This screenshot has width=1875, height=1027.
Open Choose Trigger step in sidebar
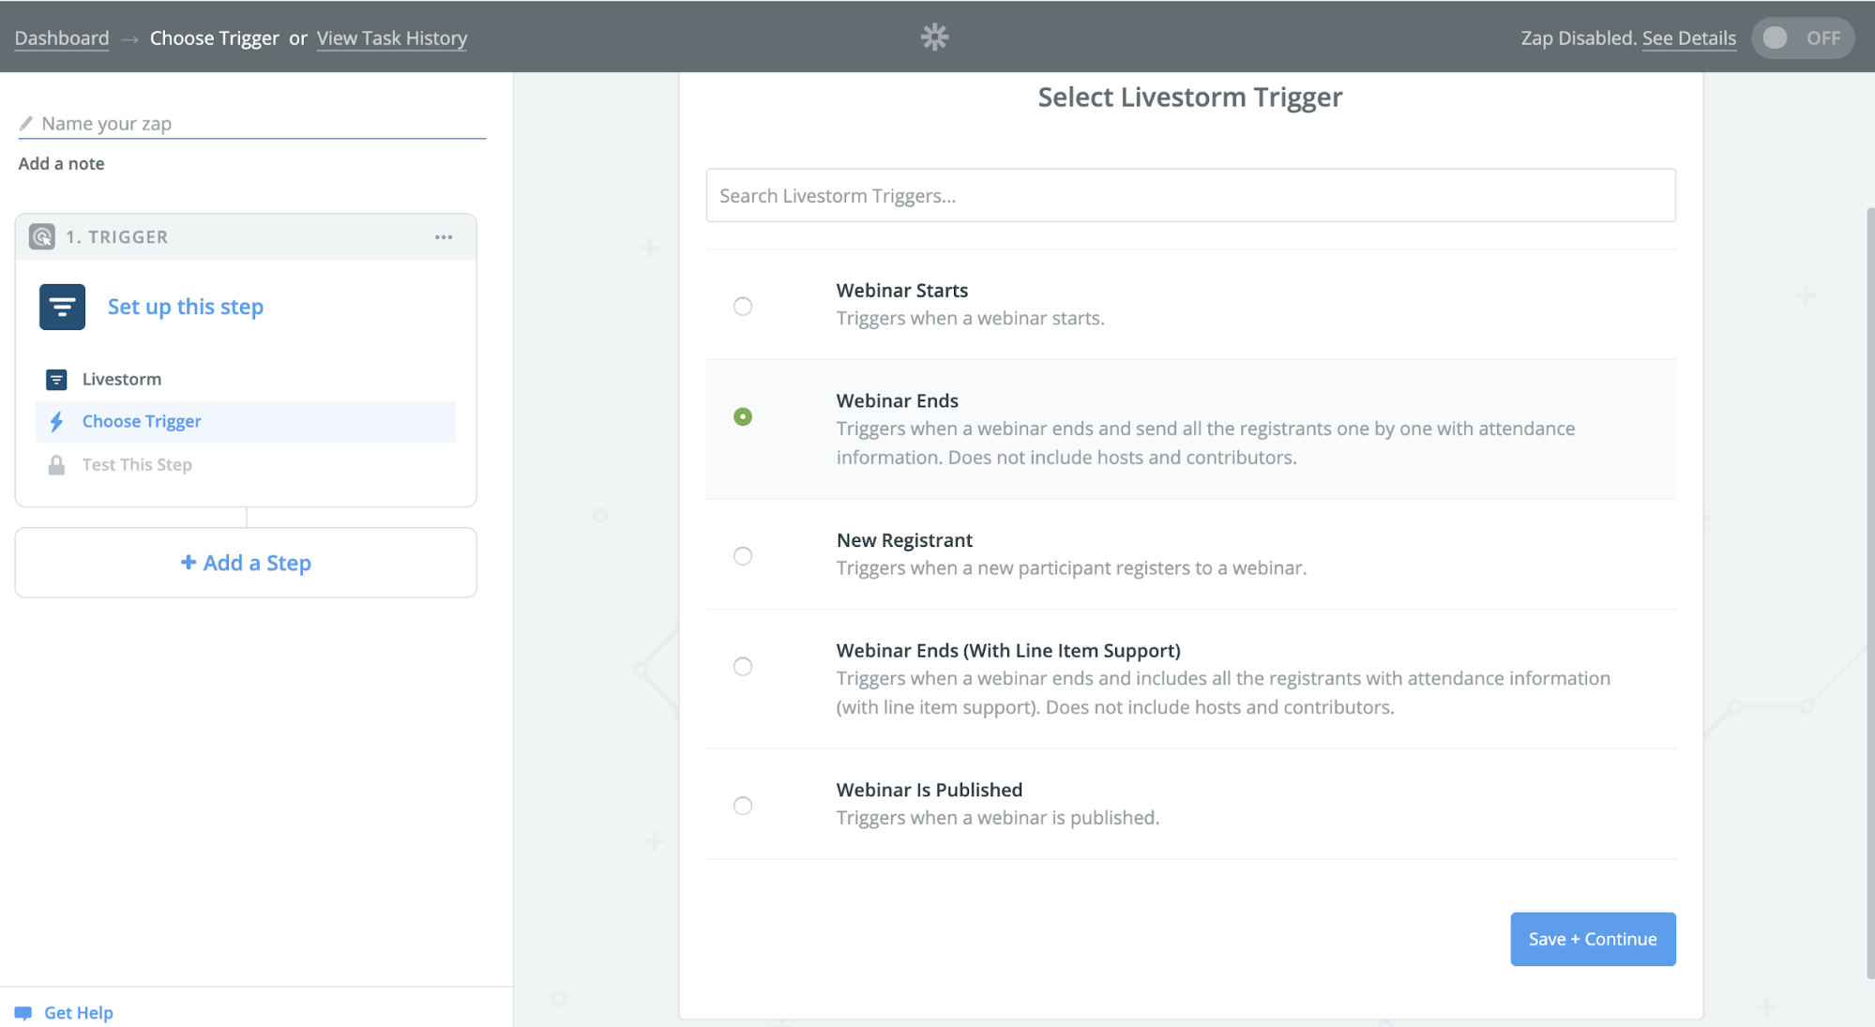(x=246, y=422)
